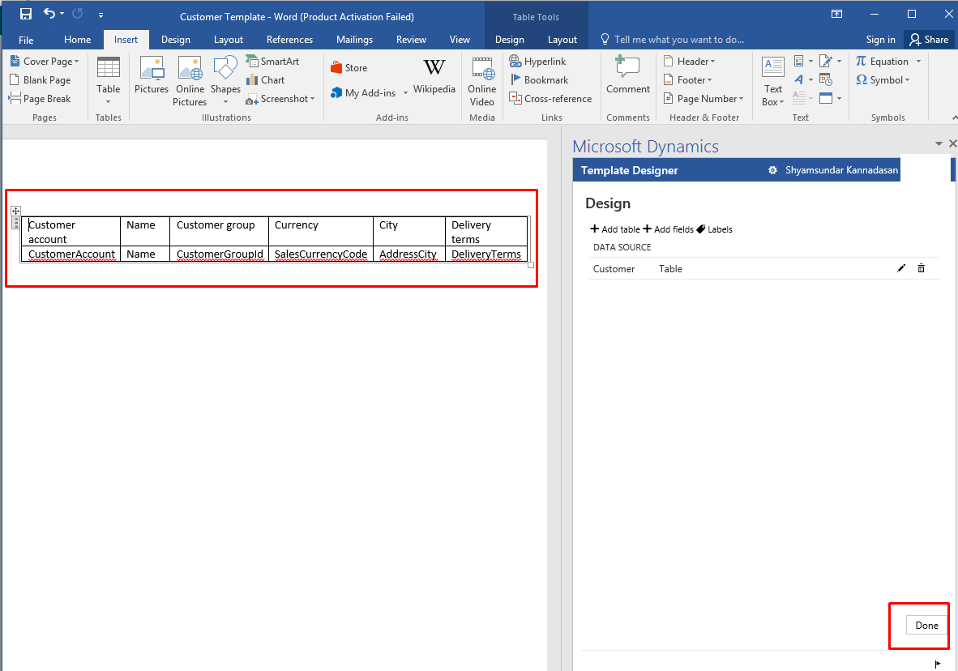This screenshot has width=958, height=671.
Task: Insert a Cover Page
Action: [x=45, y=61]
